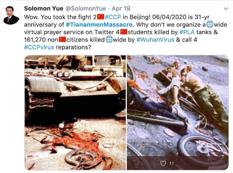The width and height of the screenshot is (233, 173).
Task: Click the globe emoji before 'wide by'
Action: [x=109, y=40]
